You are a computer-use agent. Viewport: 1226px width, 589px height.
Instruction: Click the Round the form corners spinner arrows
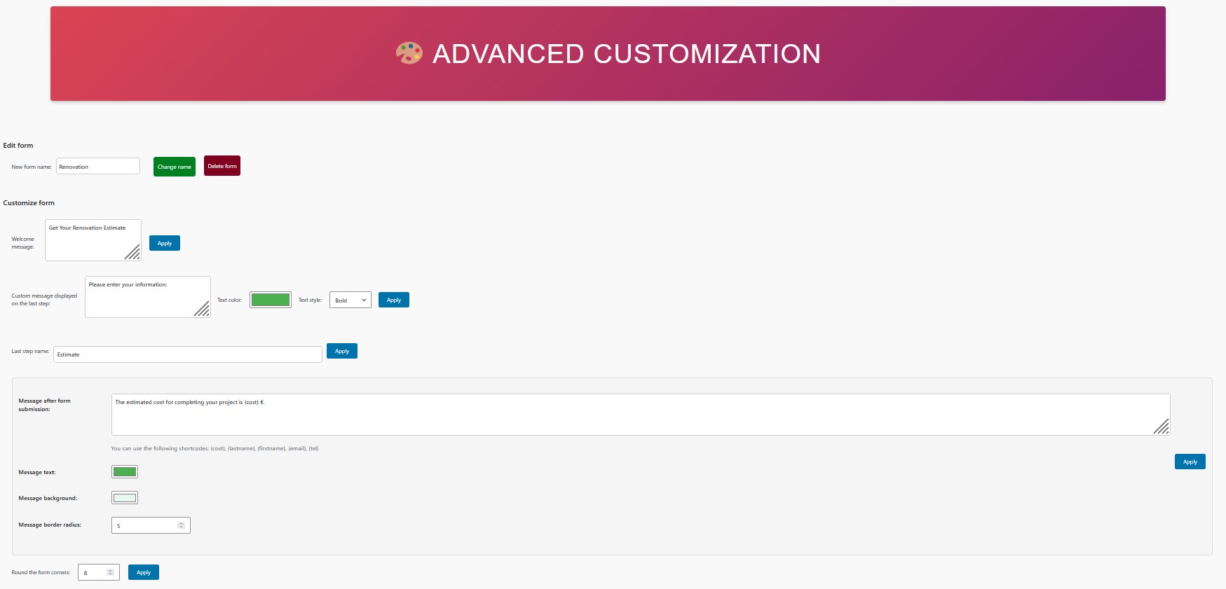[110, 572]
